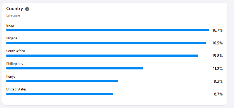Click the Lifetime subtitle text
234x108 pixels.
pos(13,15)
